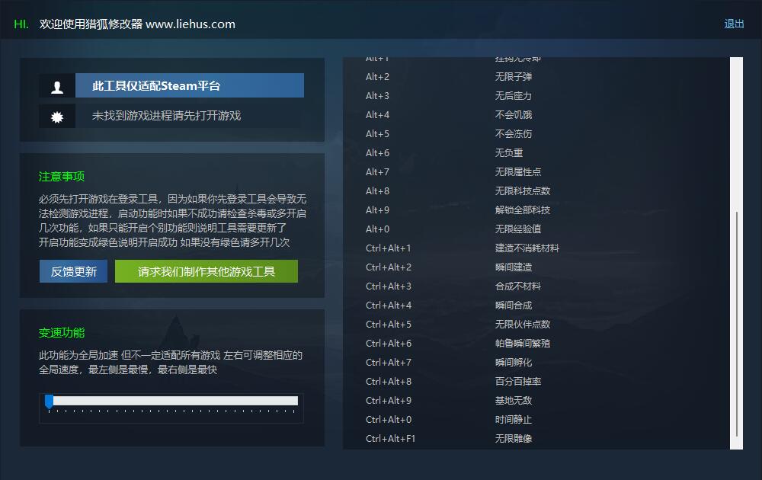Click the Alt+2 hotkey label

tap(378, 77)
